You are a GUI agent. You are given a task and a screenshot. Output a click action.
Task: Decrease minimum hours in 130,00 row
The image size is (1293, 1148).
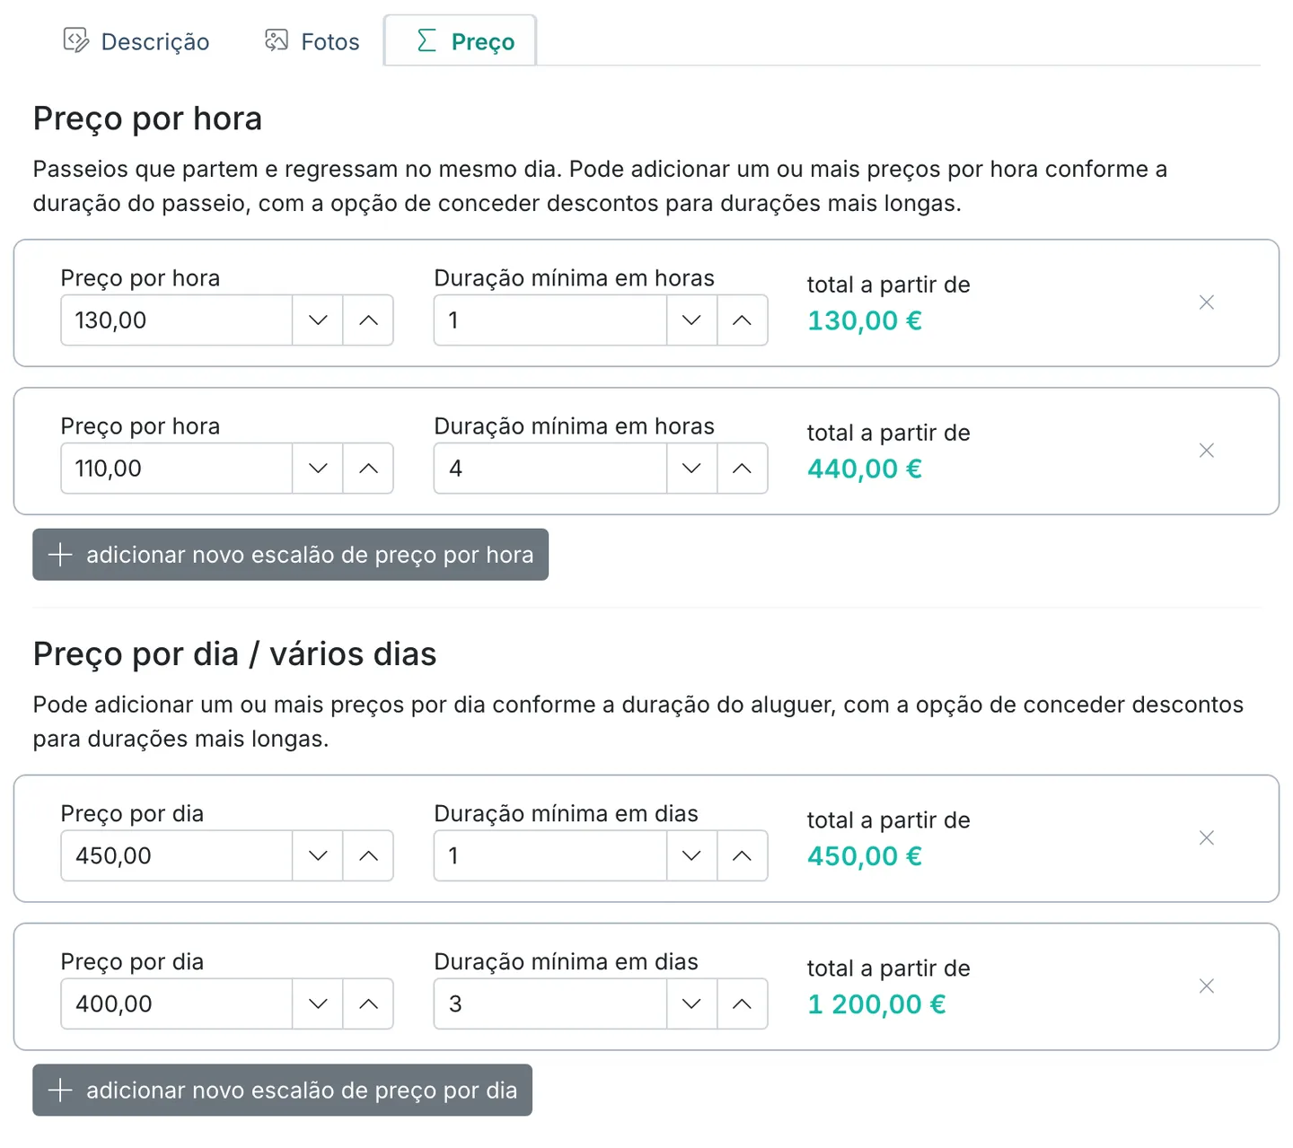(x=691, y=320)
